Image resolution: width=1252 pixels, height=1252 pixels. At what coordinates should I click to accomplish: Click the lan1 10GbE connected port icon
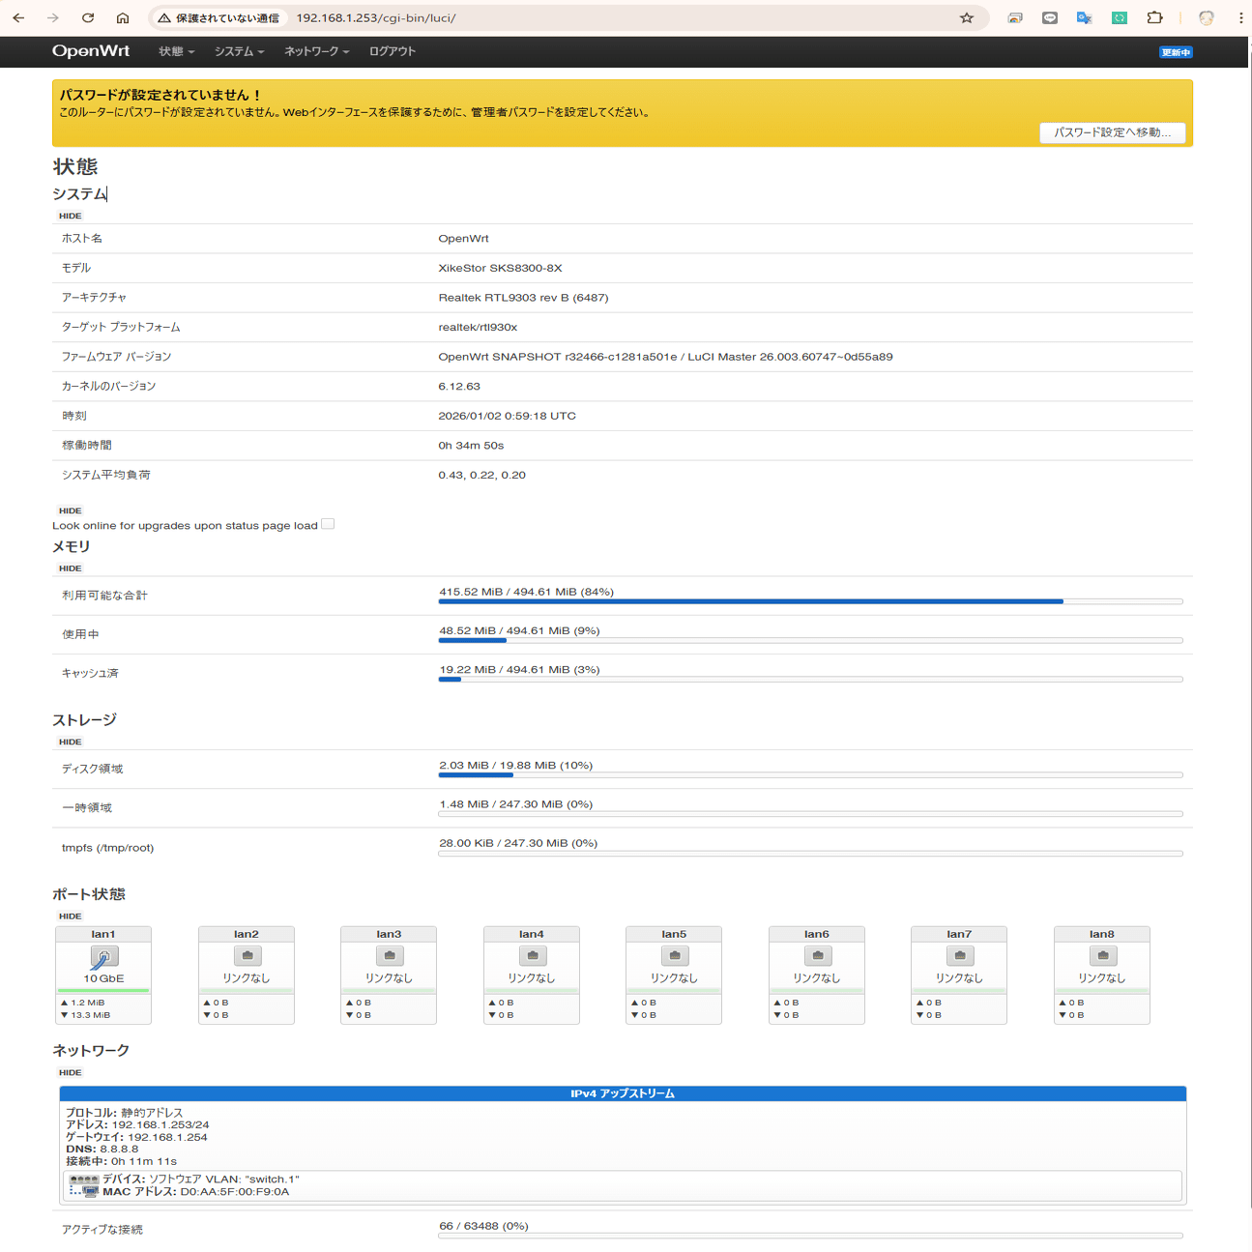tap(103, 955)
